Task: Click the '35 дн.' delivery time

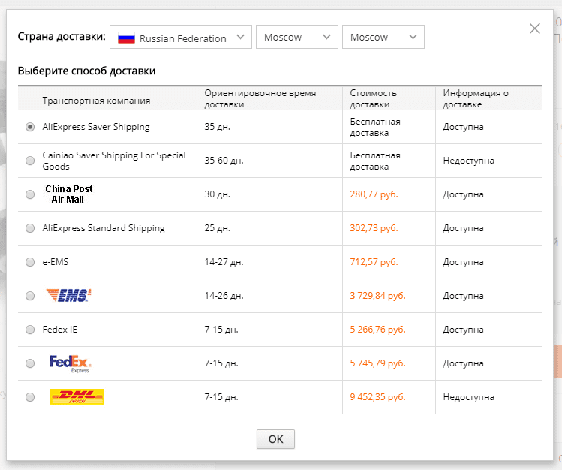Action: coord(217,127)
